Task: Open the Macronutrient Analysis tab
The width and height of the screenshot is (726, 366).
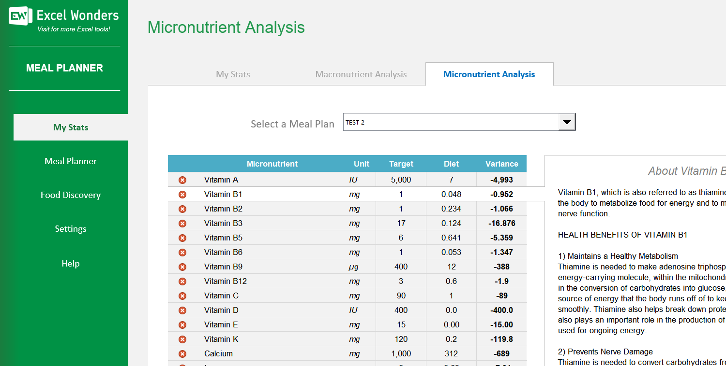Action: 361,74
